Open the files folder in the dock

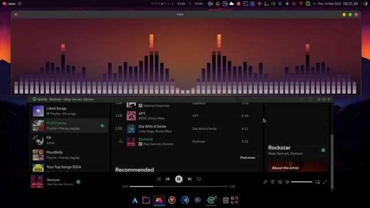pos(146,200)
